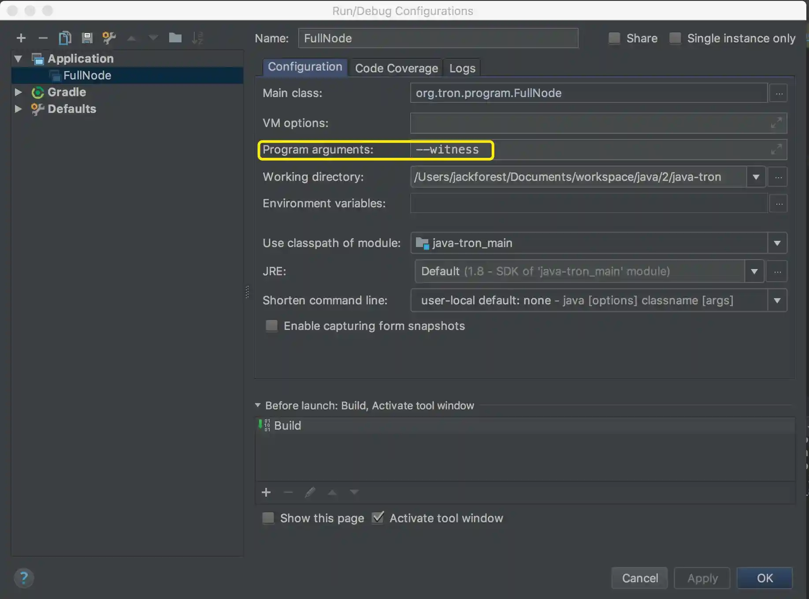
Task: Open the Logs tab
Action: (462, 68)
